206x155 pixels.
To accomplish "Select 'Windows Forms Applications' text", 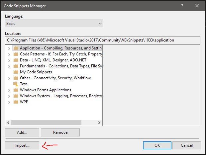I will [x=46, y=90].
